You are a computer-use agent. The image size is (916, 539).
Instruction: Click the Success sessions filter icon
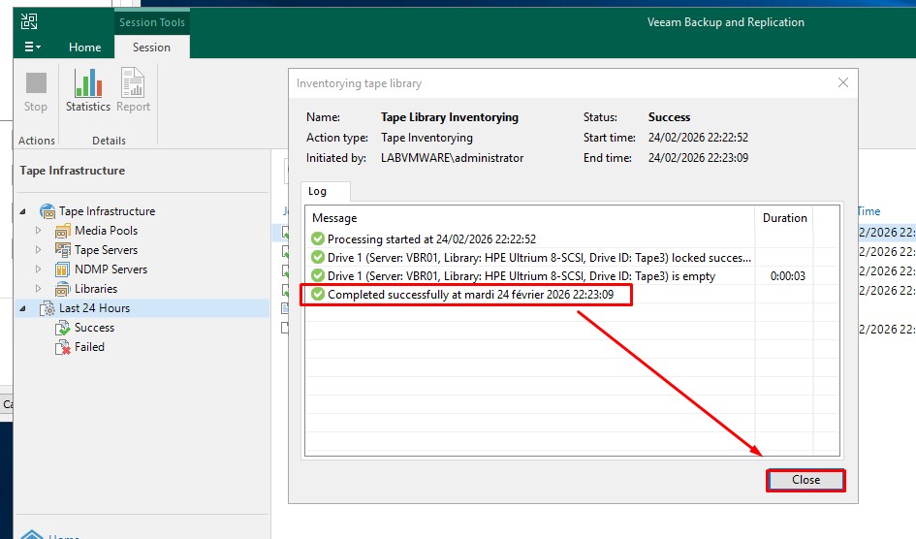coord(63,328)
